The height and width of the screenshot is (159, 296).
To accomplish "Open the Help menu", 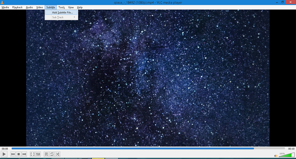I will [x=80, y=7].
